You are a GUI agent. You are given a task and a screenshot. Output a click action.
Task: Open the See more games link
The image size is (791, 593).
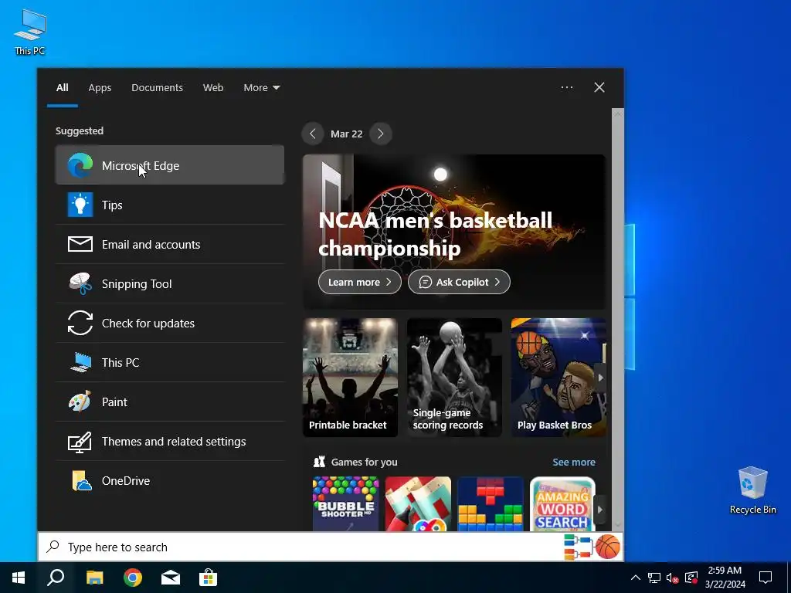tap(574, 462)
